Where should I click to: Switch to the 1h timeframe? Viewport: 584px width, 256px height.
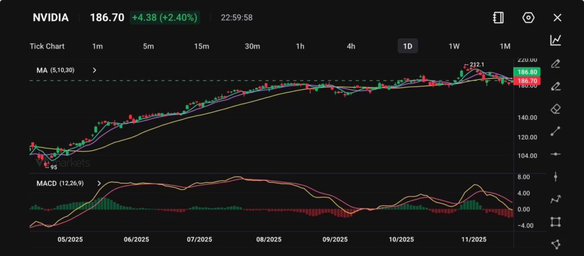pyautogui.click(x=300, y=46)
